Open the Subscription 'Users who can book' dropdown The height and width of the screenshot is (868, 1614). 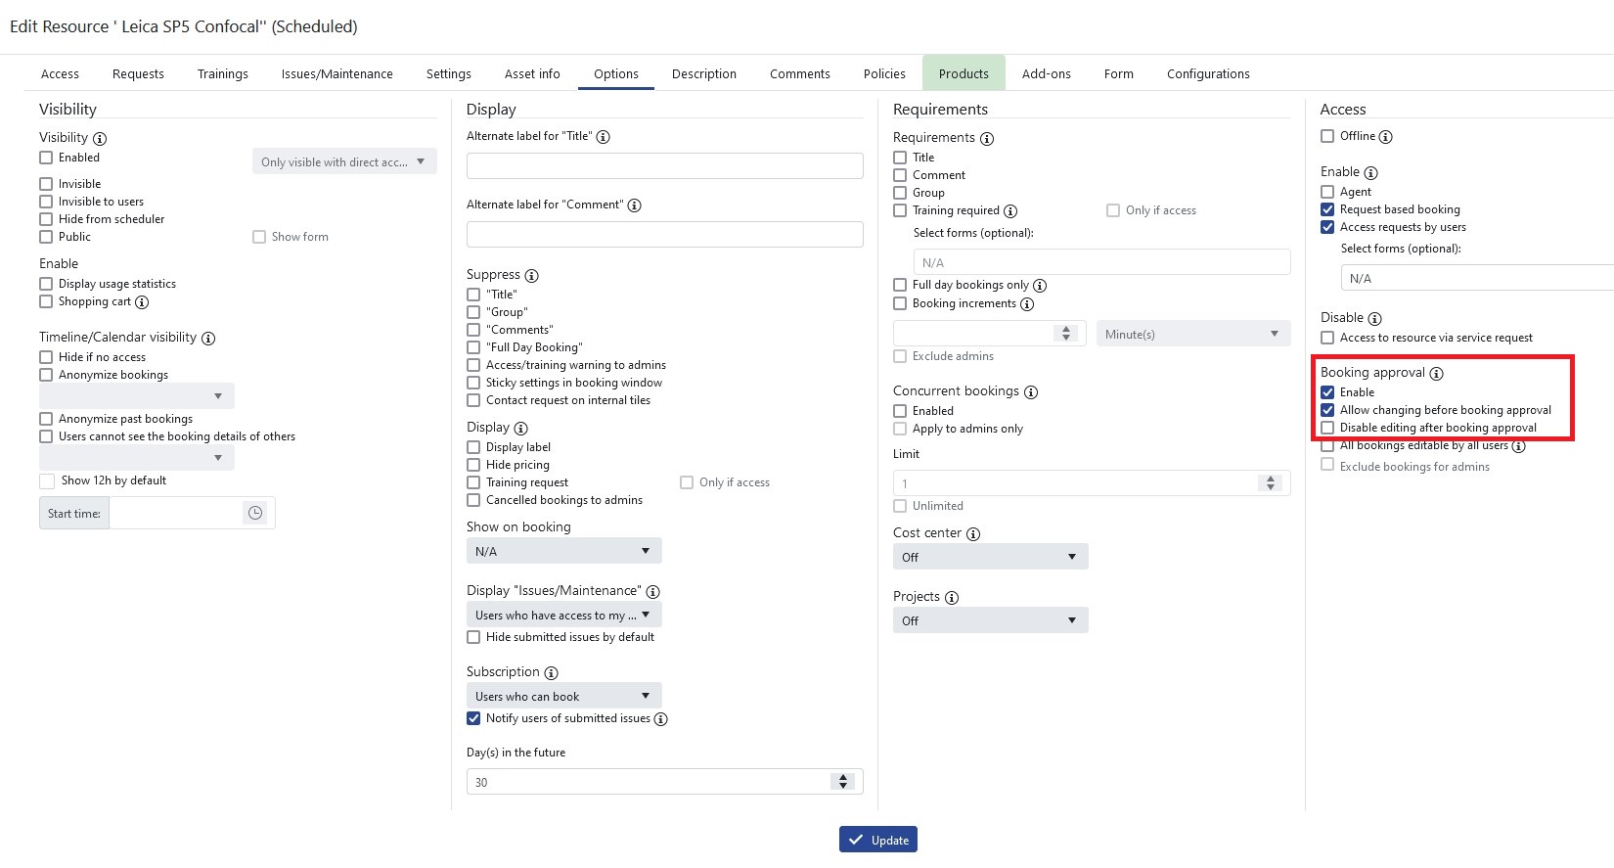[x=563, y=696]
